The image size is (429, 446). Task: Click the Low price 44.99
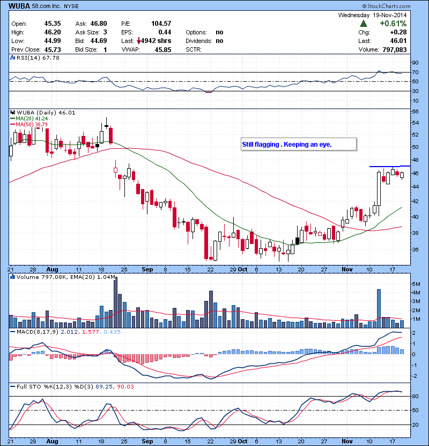coord(53,41)
